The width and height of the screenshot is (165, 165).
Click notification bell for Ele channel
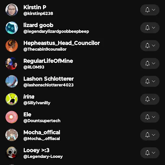coord(147,117)
